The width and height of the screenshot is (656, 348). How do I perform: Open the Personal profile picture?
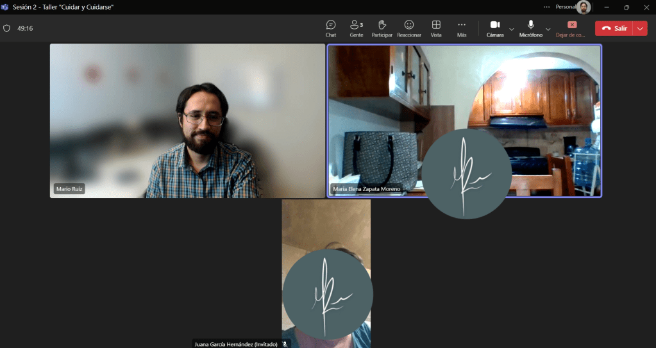pyautogui.click(x=583, y=7)
